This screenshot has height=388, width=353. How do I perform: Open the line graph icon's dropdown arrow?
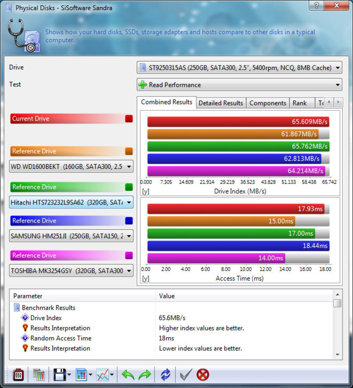tap(112, 375)
